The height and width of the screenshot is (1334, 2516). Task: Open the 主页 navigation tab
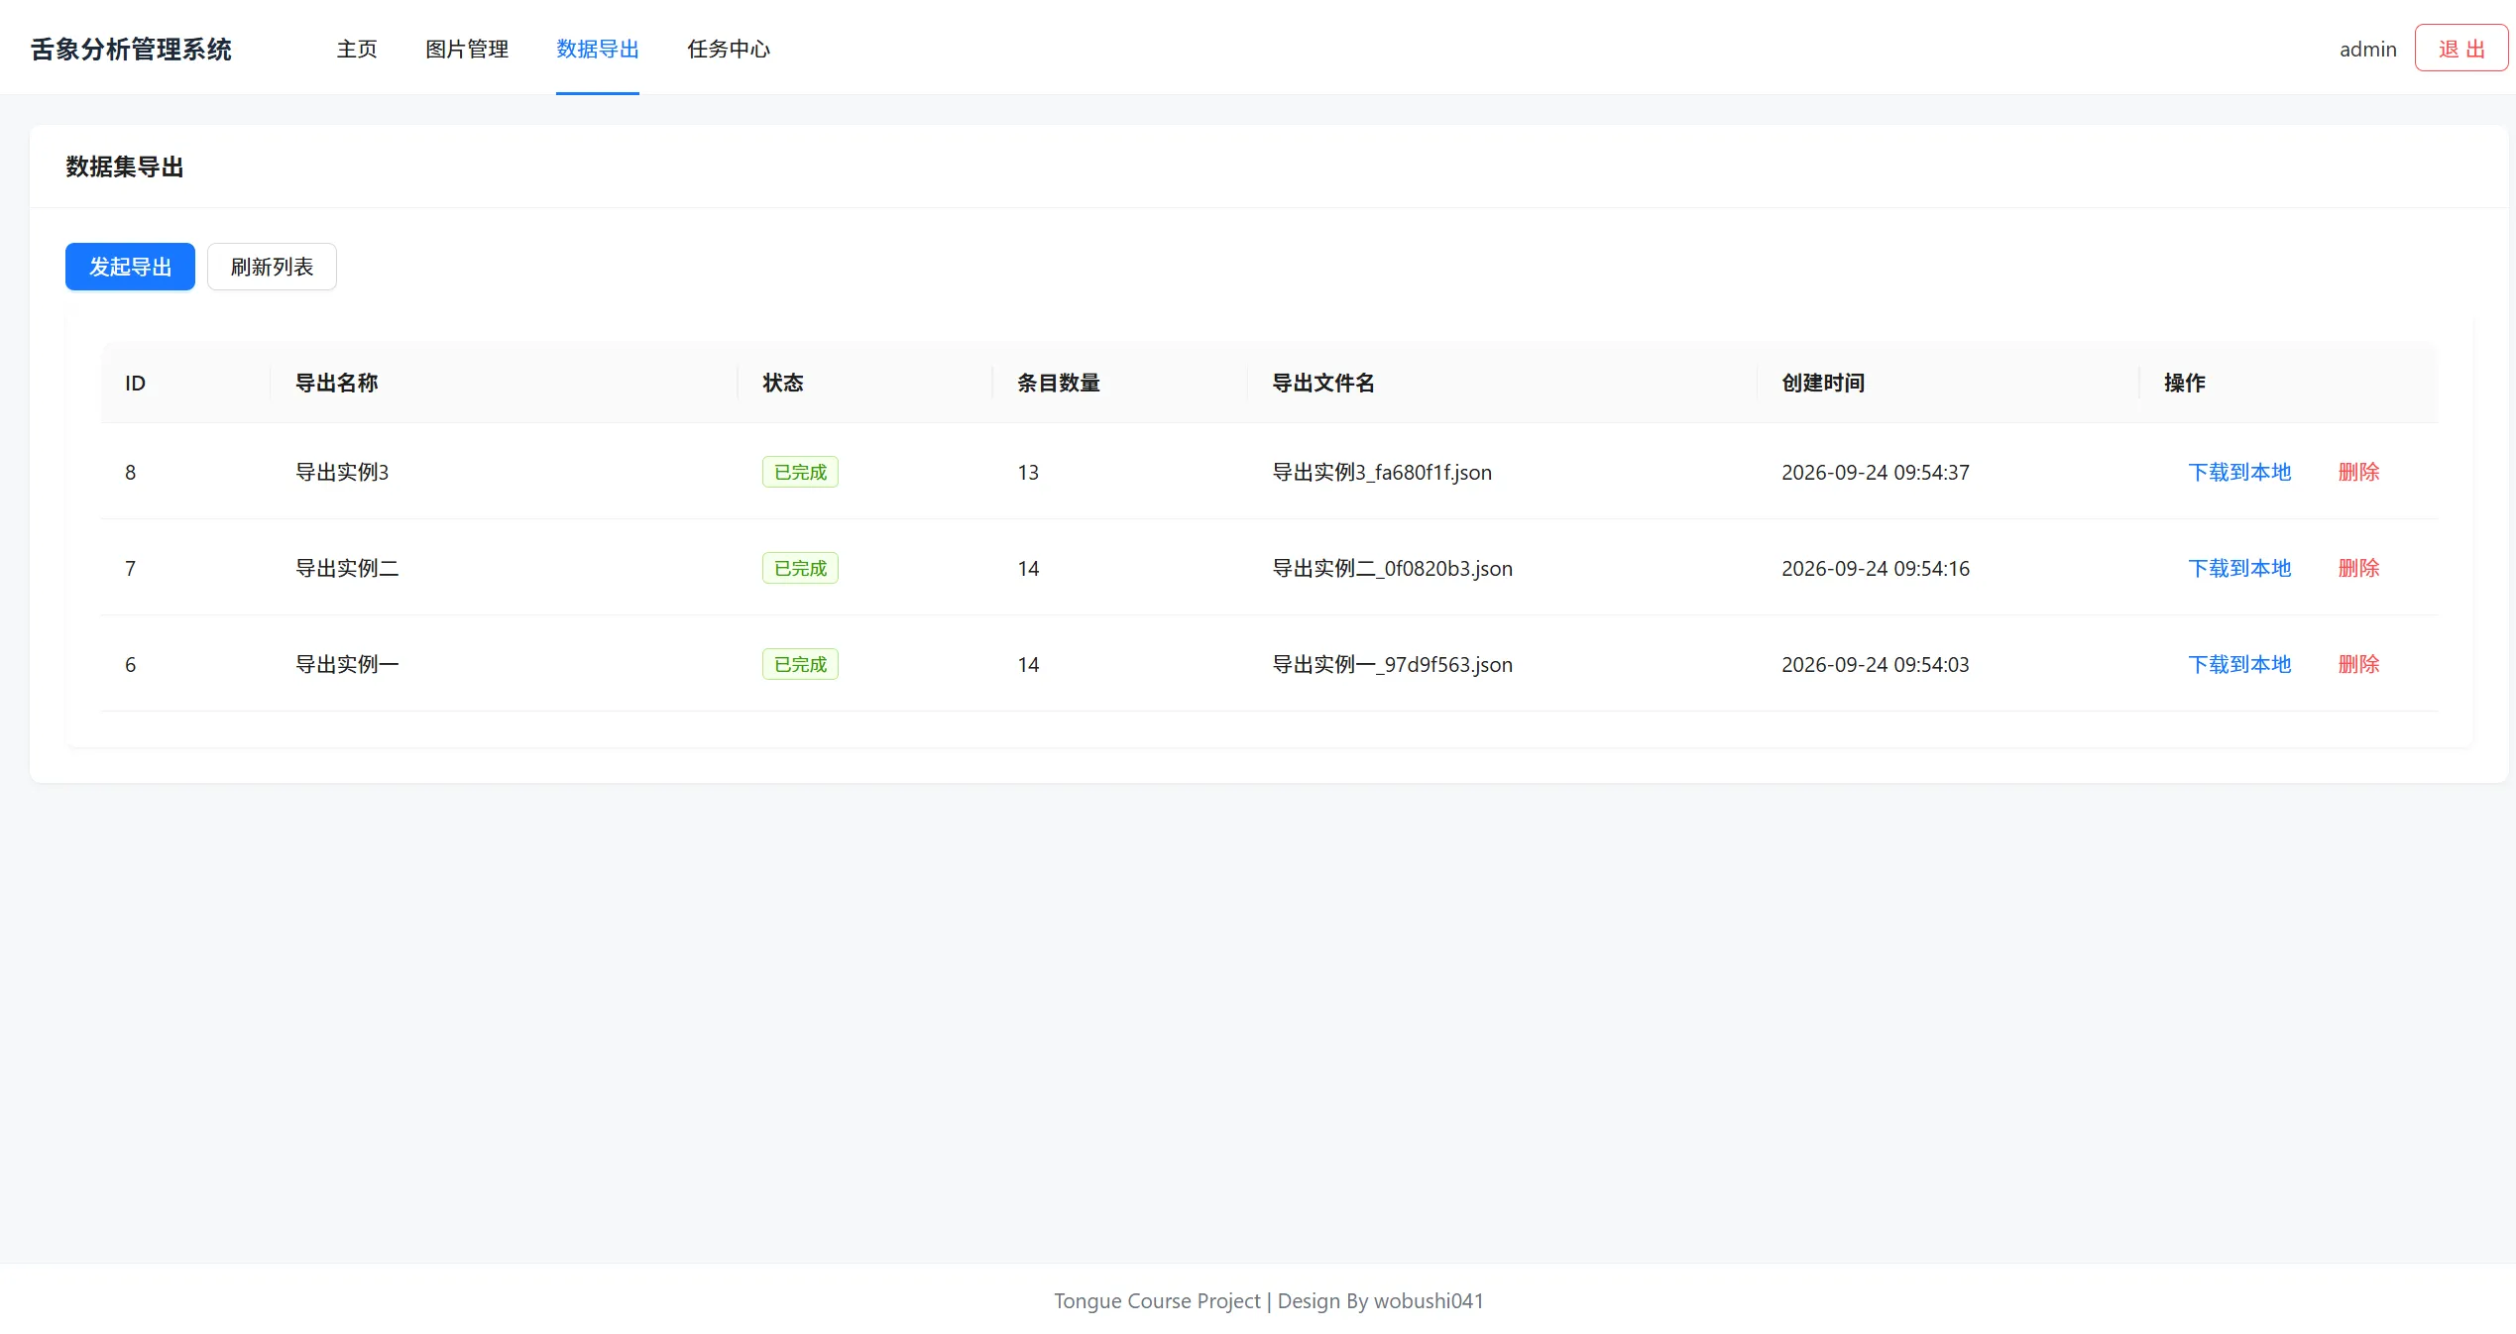point(357,49)
